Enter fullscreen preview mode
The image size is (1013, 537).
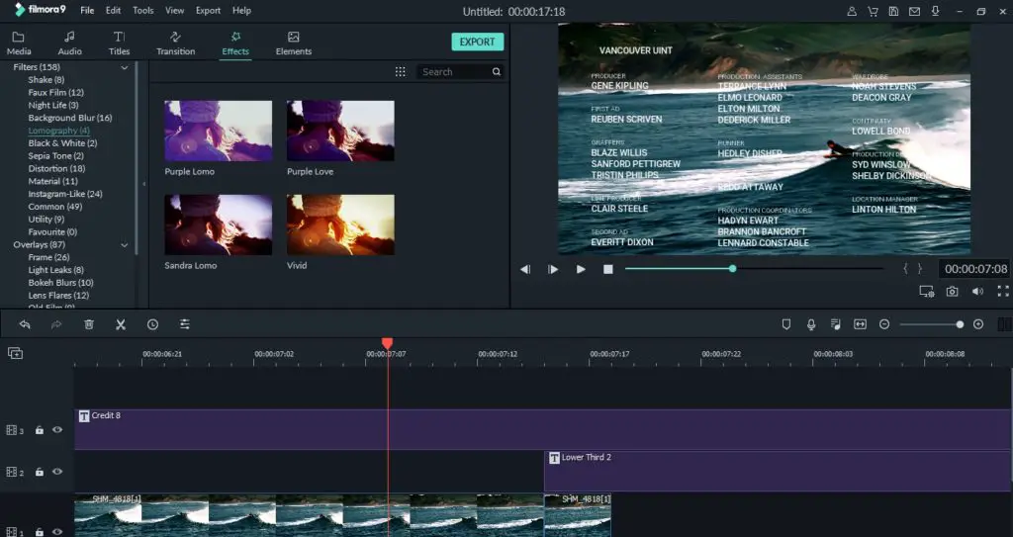(x=1003, y=292)
